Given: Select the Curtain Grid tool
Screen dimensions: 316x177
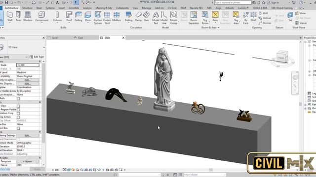Looking at the screenshot, I should (x=107, y=18).
